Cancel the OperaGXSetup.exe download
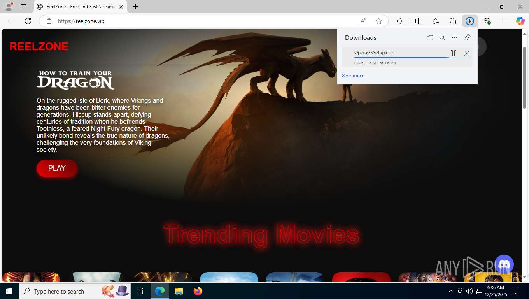Viewport: 529px width, 299px height. click(x=467, y=53)
